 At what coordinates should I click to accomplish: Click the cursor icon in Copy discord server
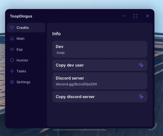click(141, 96)
